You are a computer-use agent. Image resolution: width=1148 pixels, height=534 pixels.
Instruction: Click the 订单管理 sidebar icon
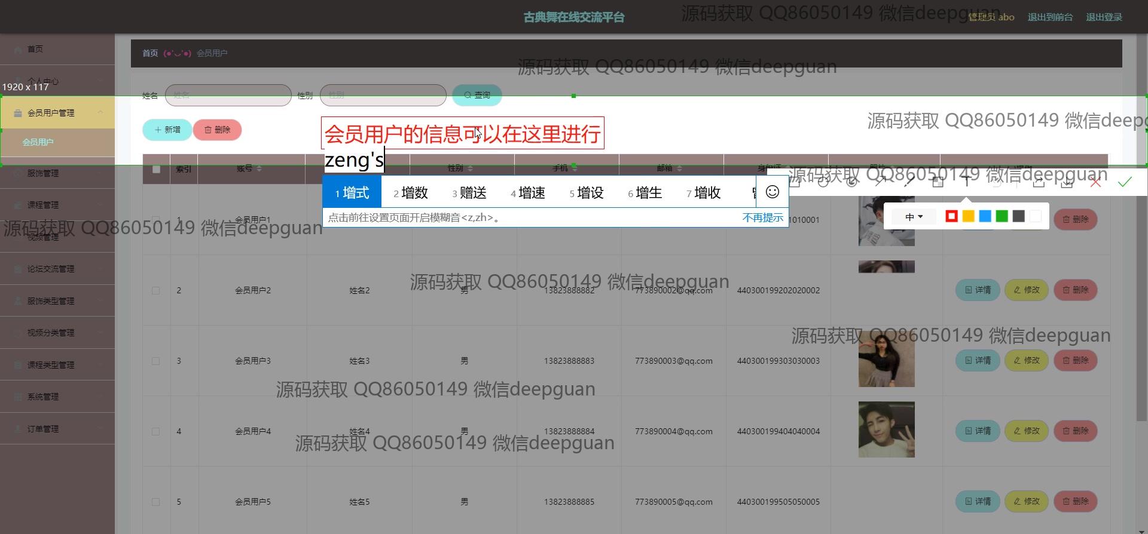tap(18, 429)
